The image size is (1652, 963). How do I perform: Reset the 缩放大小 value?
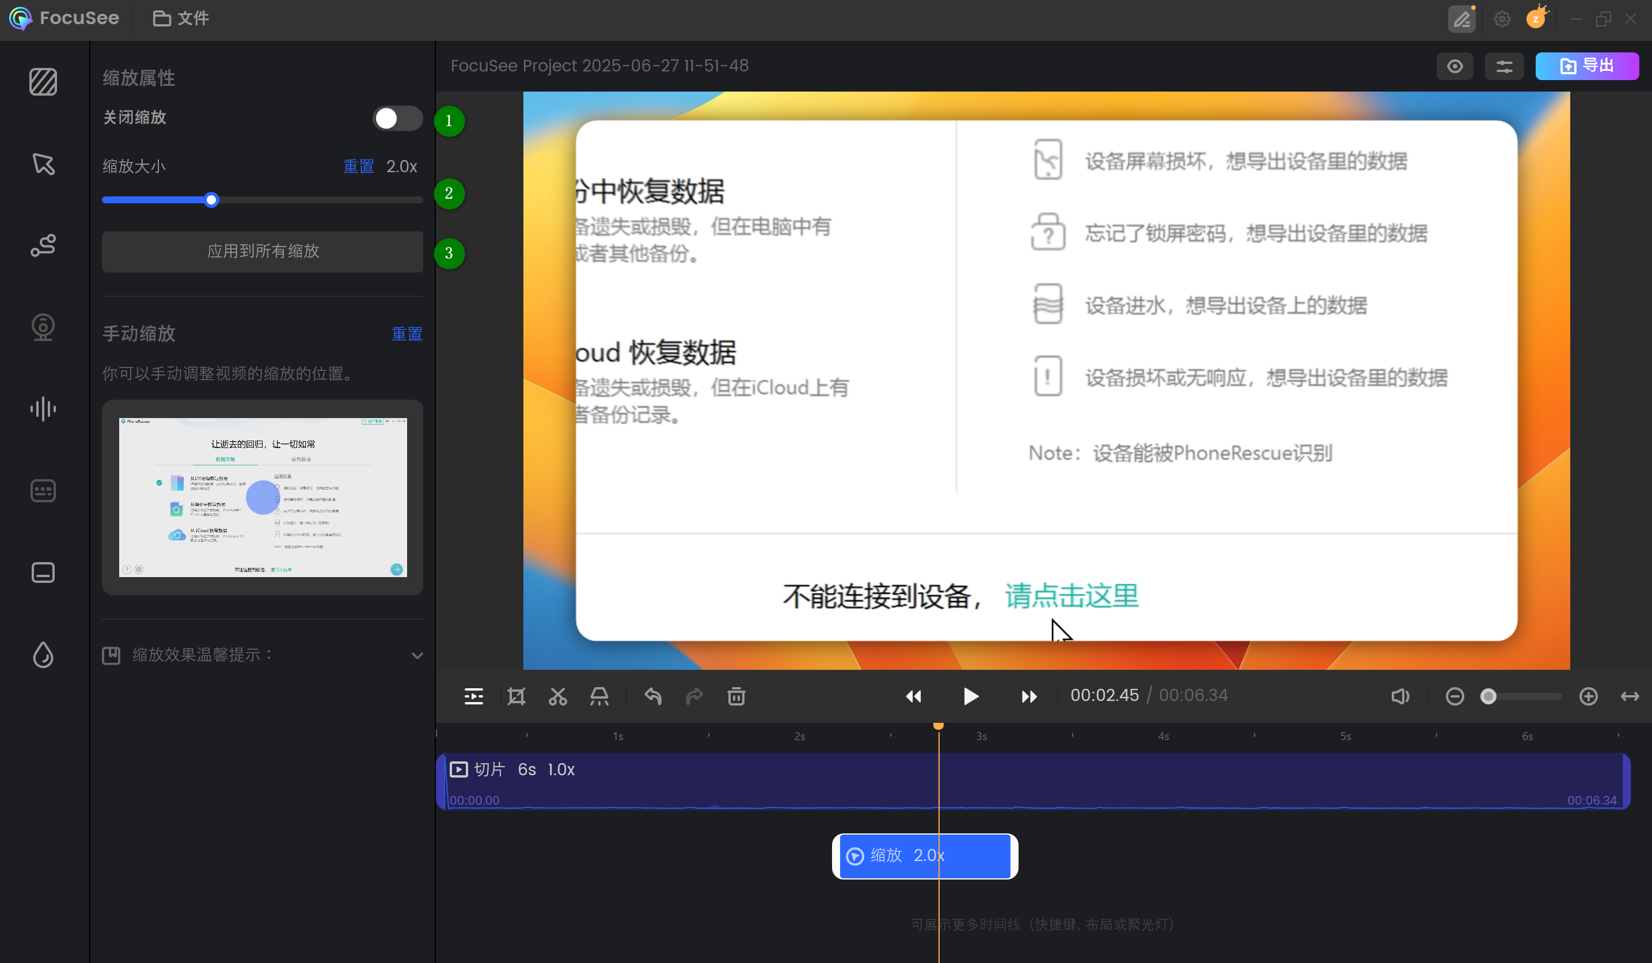pos(359,166)
